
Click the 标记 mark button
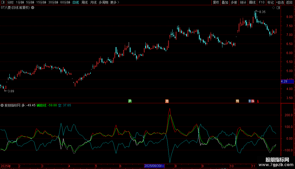tap(270, 2)
